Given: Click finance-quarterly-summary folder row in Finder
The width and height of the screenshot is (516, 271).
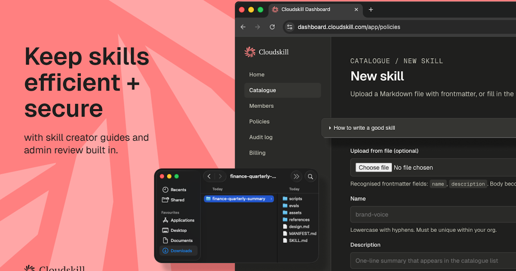Looking at the screenshot, I should pyautogui.click(x=239, y=199).
